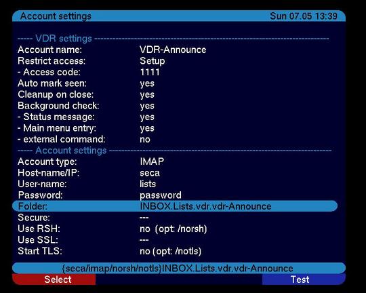Click the mailbox string status bar
Viewport: 366px width, 293px height.
tap(179, 268)
